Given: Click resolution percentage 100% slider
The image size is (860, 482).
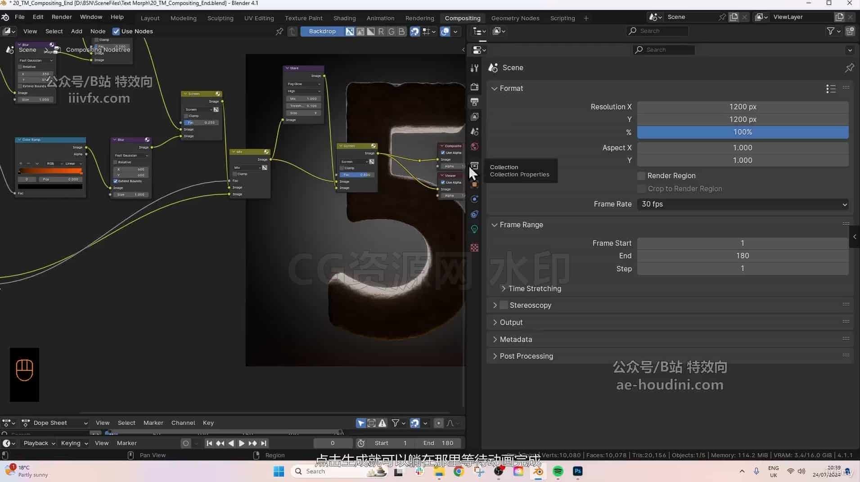Looking at the screenshot, I should 743,132.
